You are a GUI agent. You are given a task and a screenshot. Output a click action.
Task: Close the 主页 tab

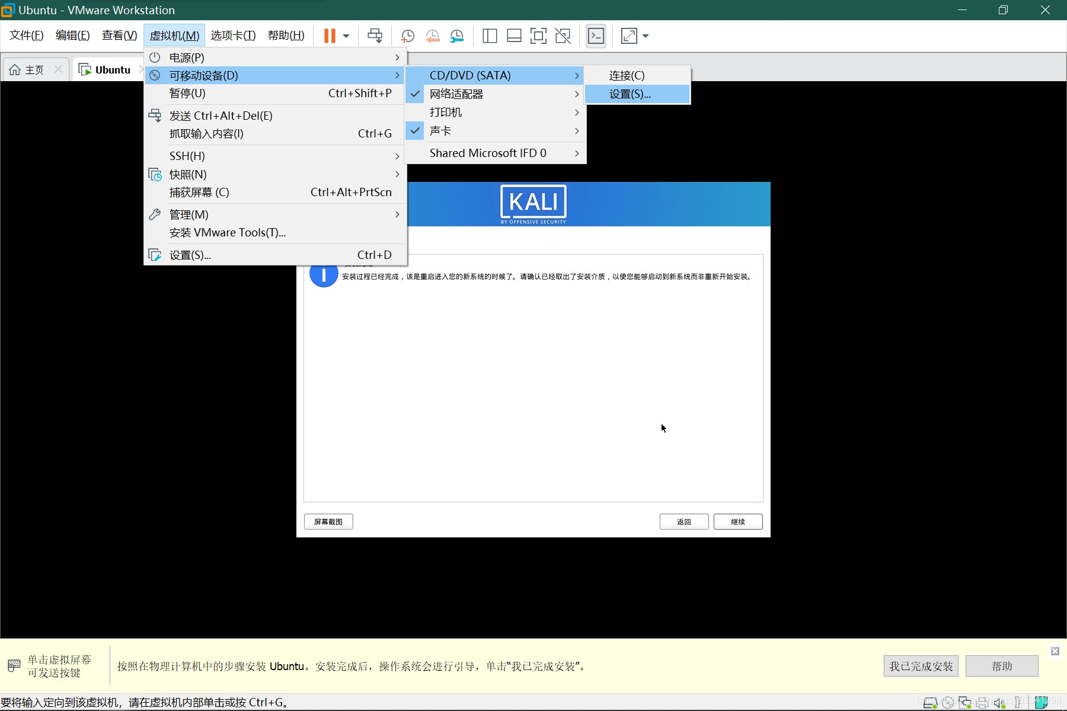point(58,69)
